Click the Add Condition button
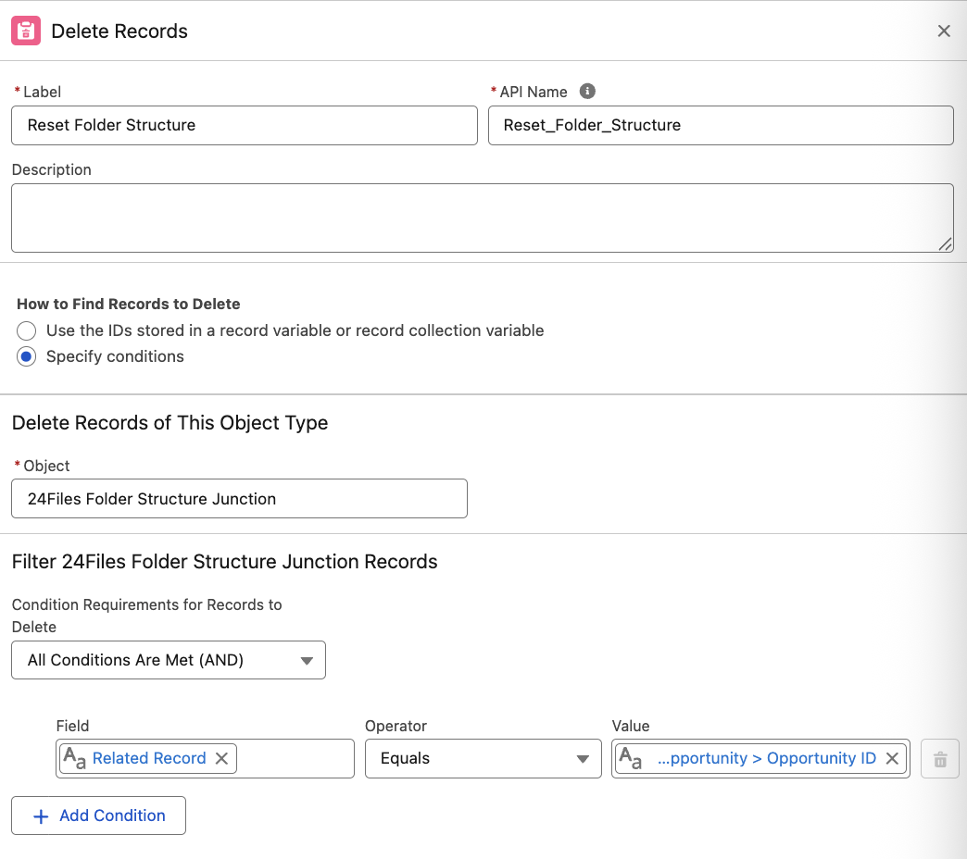The width and height of the screenshot is (967, 859). [x=98, y=815]
